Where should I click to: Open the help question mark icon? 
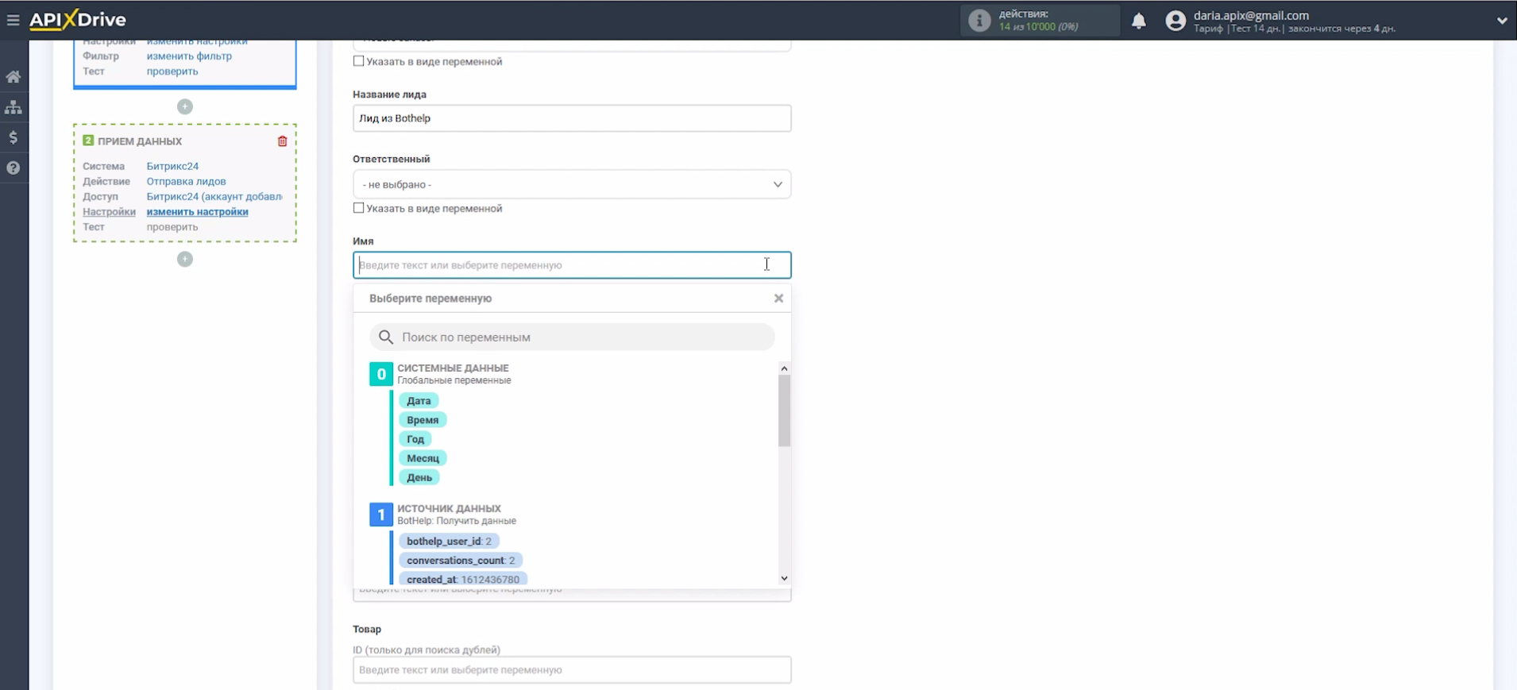point(14,168)
